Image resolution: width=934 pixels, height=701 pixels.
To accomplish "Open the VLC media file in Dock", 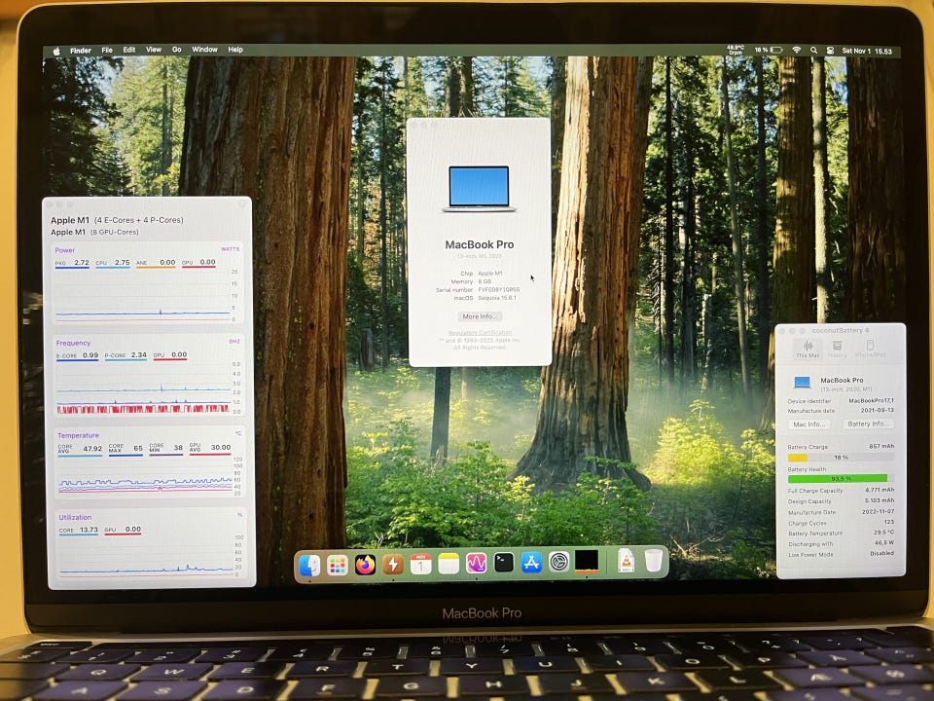I will coord(626,561).
